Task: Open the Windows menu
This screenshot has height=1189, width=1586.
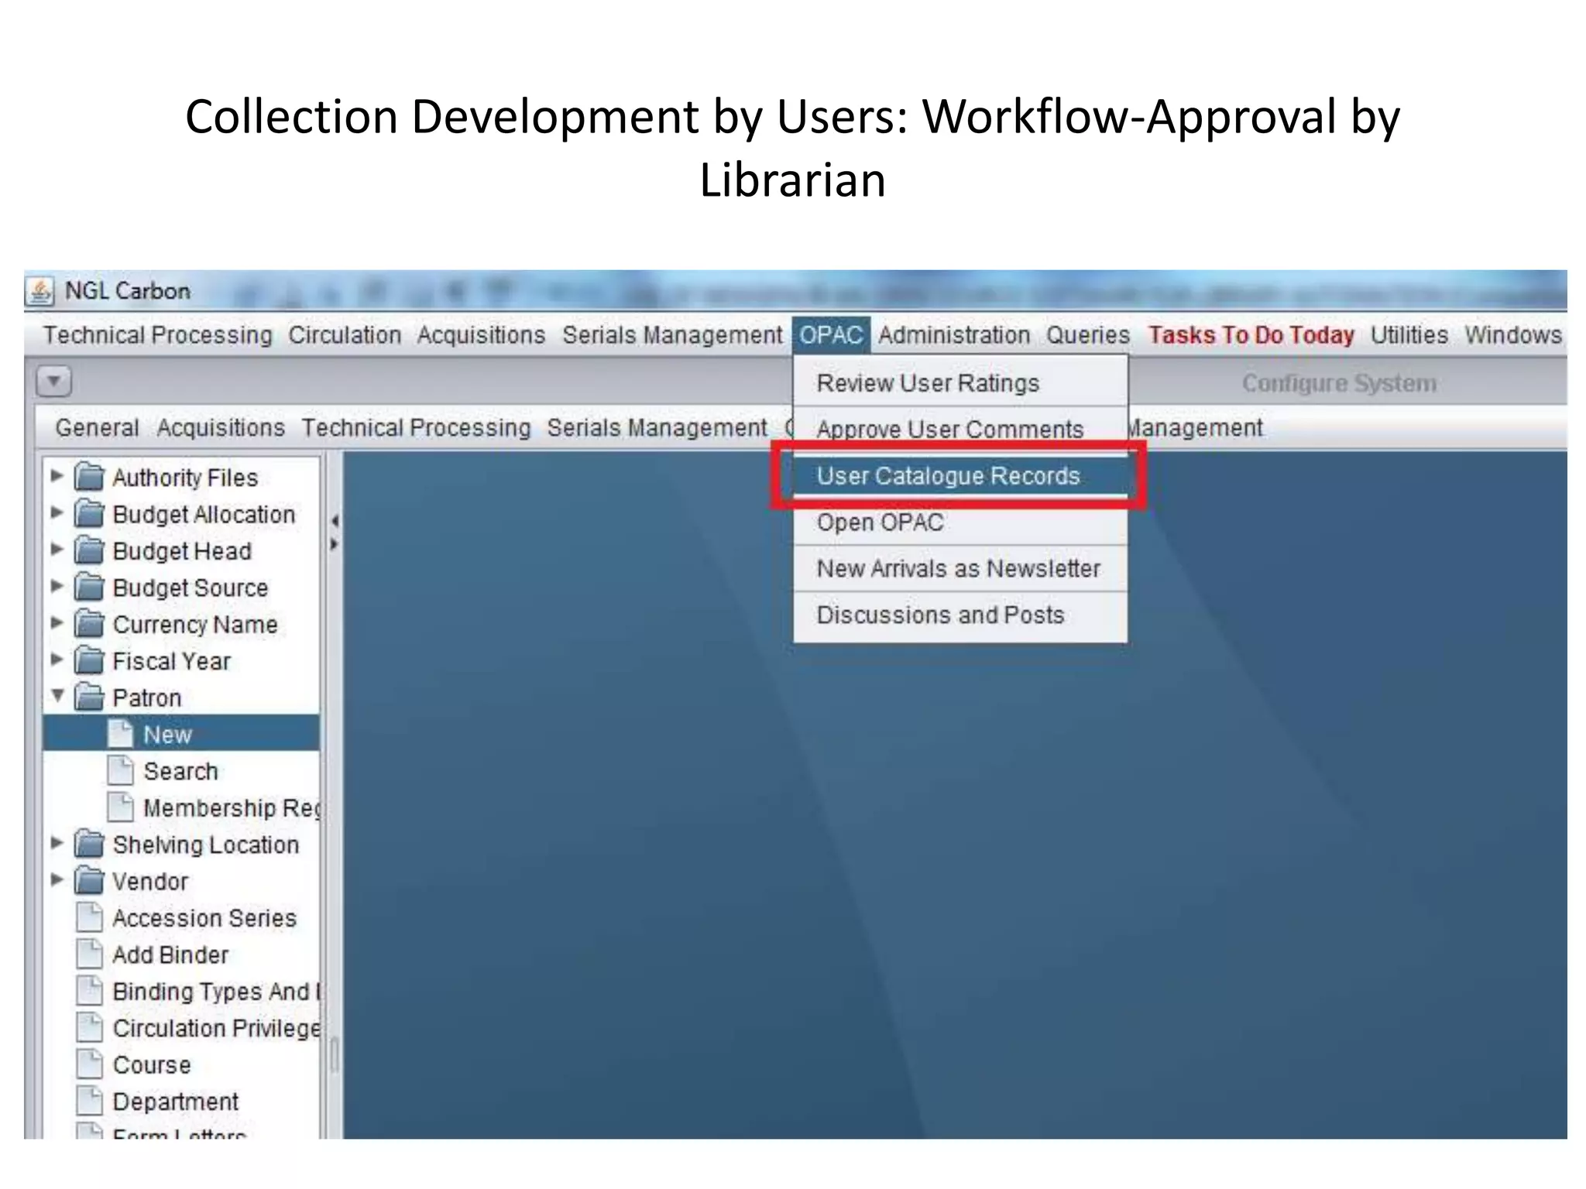Action: click(x=1513, y=335)
